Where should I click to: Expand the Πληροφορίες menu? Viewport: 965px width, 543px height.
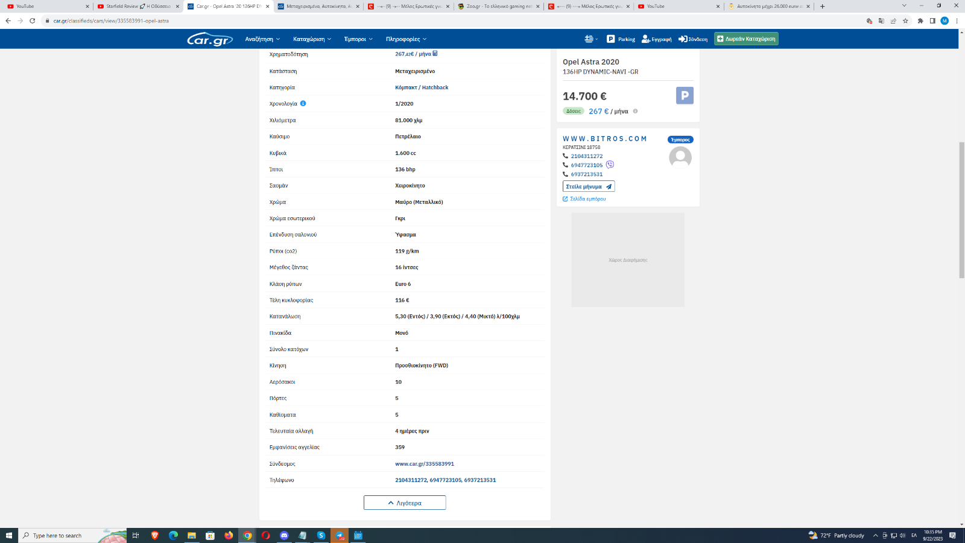coord(406,39)
